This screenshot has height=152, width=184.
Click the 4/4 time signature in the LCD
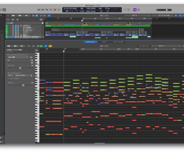click(100, 8)
